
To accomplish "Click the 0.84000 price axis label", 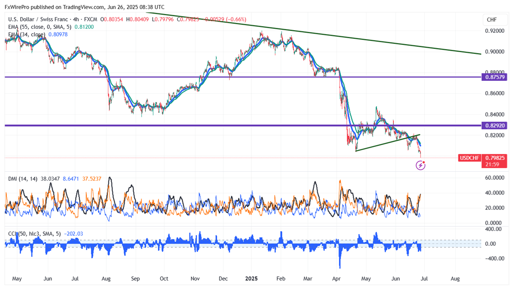I will [495, 115].
